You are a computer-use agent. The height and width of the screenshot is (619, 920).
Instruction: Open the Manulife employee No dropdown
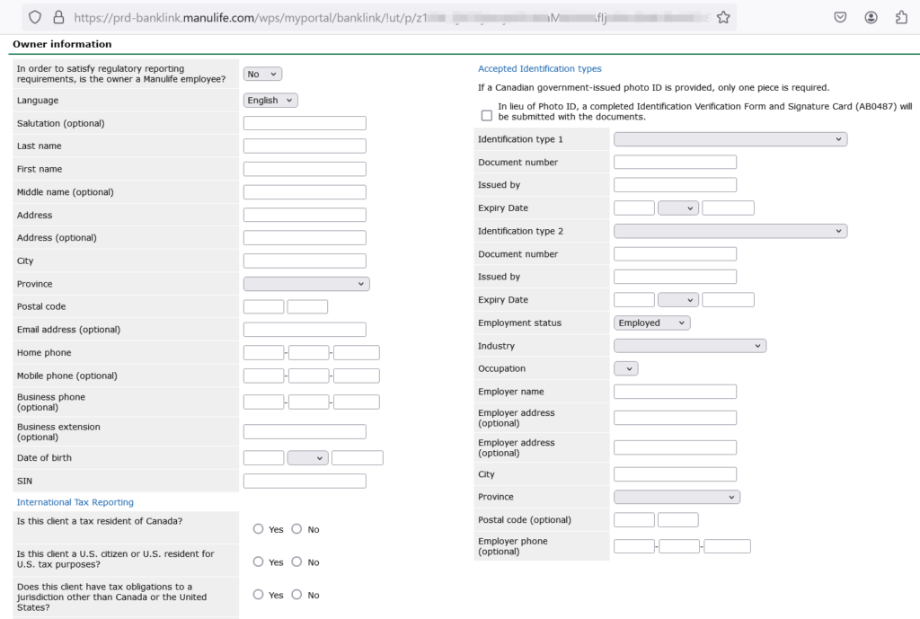(262, 75)
